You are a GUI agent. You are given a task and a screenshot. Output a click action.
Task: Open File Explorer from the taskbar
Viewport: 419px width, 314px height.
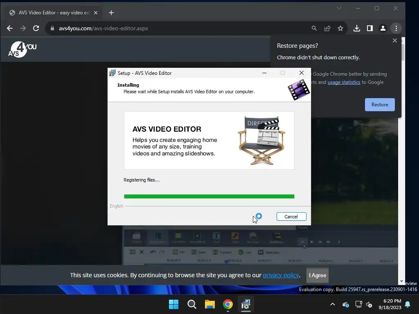210,304
